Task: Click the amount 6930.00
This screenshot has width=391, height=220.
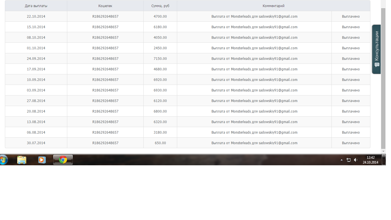Action: (160, 90)
